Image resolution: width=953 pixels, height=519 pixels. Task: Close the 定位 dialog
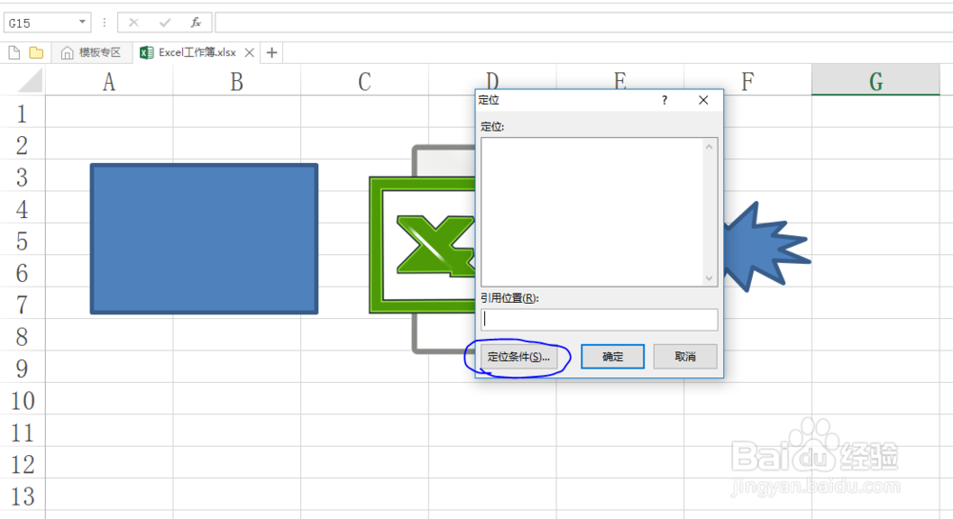[x=703, y=100]
